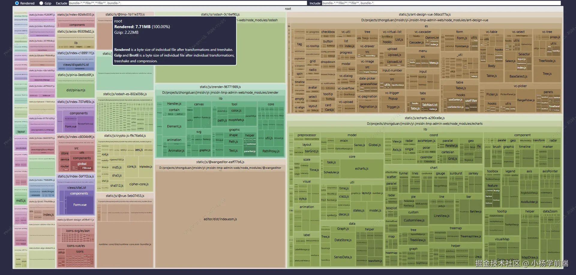Select the TreeView.js block
576x275 pixels.
(x=418, y=240)
